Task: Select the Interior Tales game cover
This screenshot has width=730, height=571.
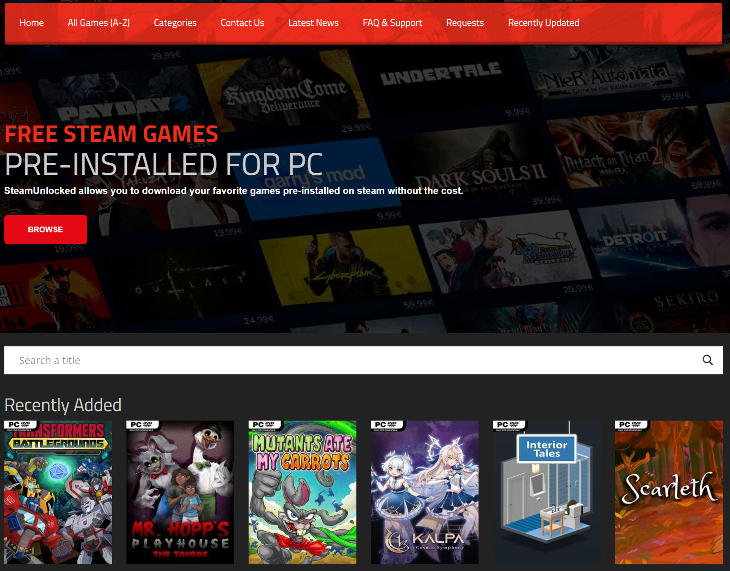Action: (547, 493)
